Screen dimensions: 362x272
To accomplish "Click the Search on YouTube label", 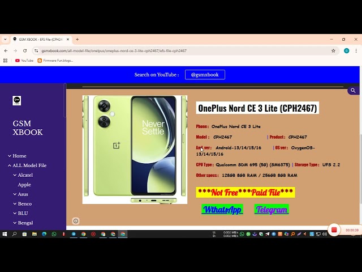I will point(157,75).
